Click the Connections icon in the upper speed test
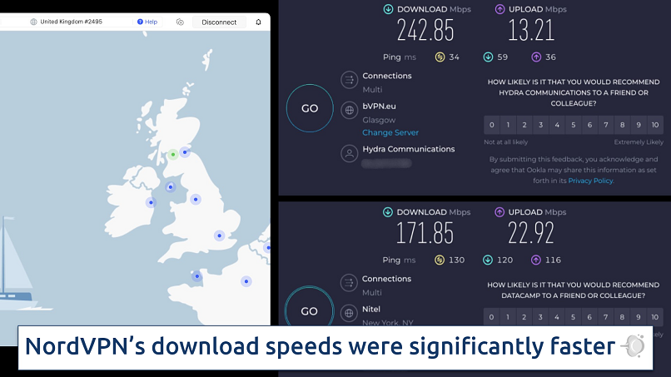Viewport: 671px width, 377px height. [349, 80]
